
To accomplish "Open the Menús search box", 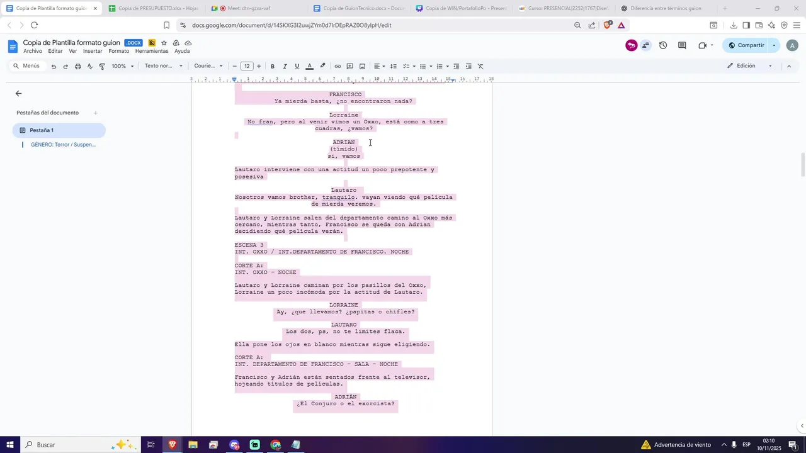I will (x=26, y=66).
